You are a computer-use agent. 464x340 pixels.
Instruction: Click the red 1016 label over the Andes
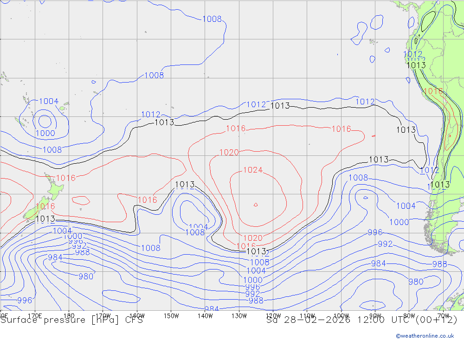click(x=433, y=91)
